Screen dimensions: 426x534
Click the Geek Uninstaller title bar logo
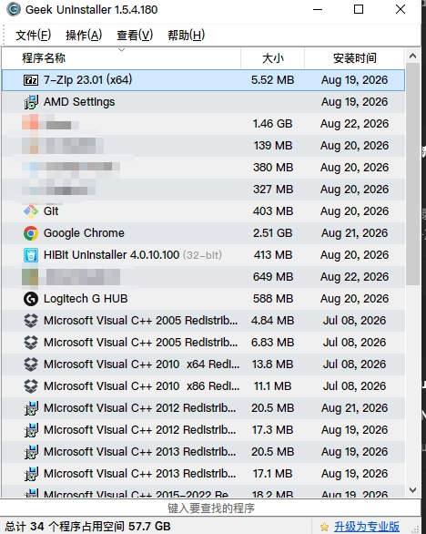(14, 9)
